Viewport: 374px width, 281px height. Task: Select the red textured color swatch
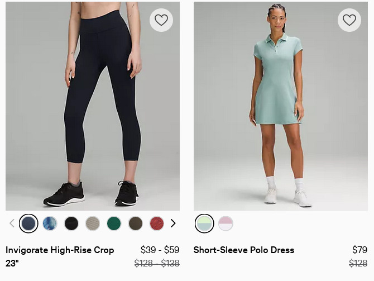point(157,223)
